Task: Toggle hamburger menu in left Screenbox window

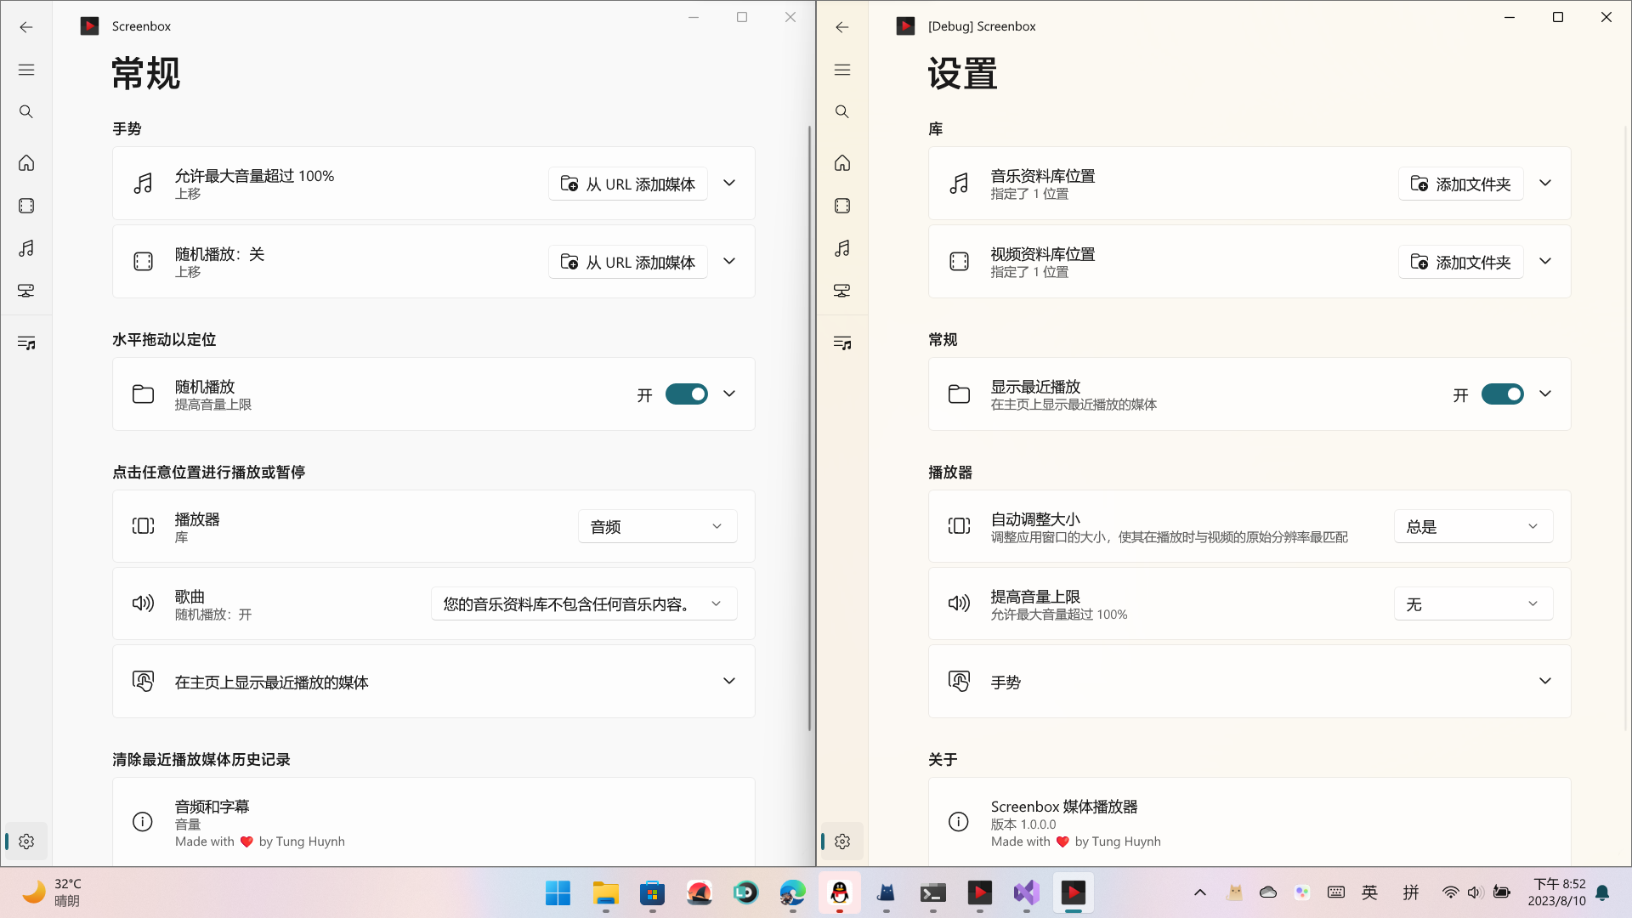Action: (x=26, y=70)
